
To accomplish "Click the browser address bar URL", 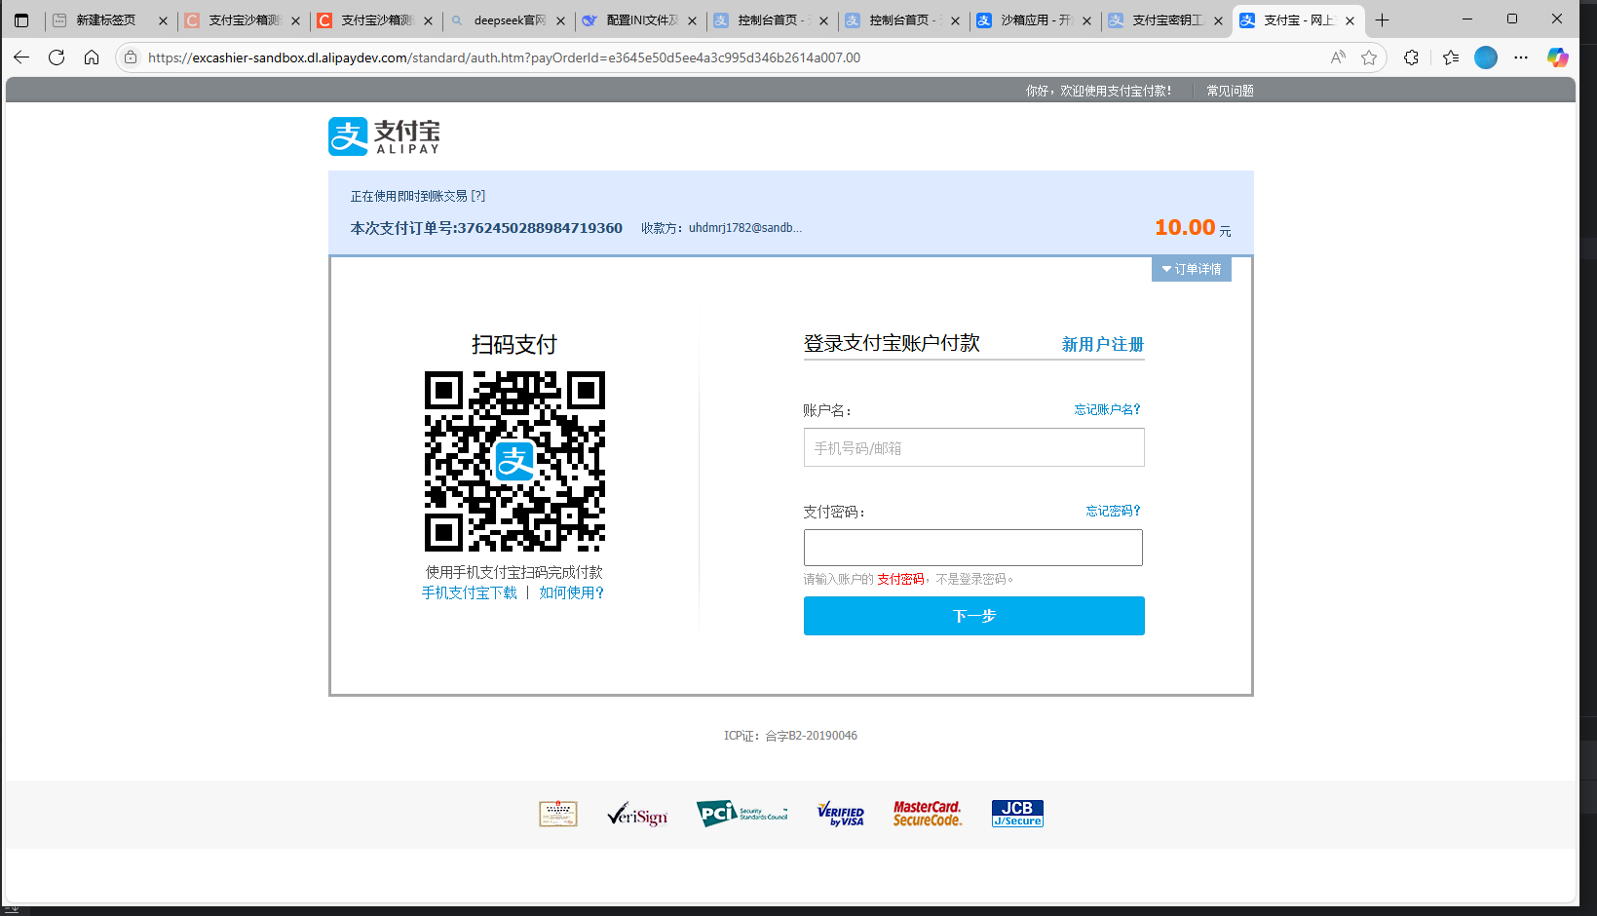I will [504, 57].
